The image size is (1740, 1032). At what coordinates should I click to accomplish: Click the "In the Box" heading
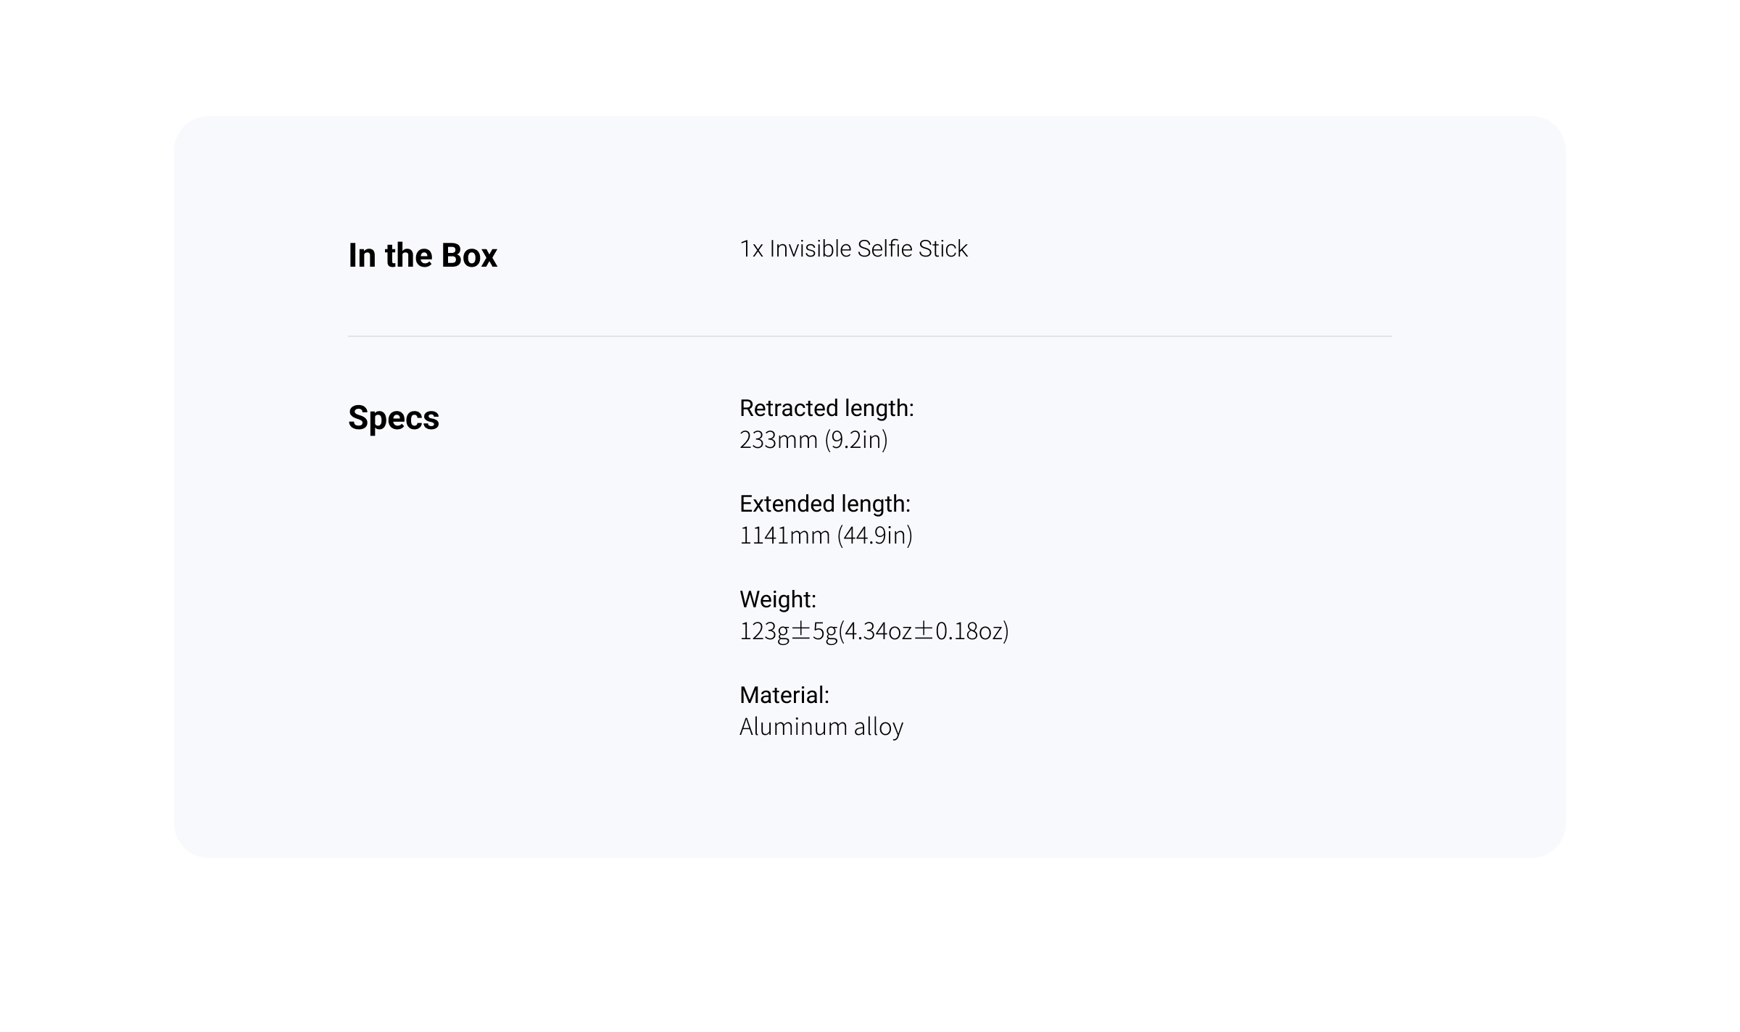[x=422, y=256]
